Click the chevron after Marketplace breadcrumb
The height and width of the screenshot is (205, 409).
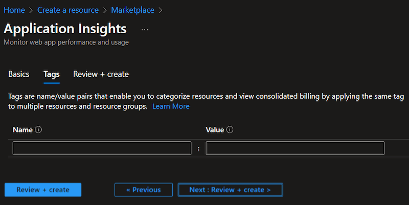click(161, 10)
